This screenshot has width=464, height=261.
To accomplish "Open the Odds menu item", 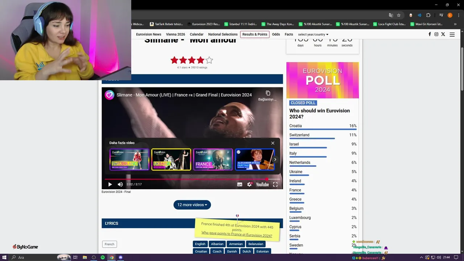I will pyautogui.click(x=276, y=34).
